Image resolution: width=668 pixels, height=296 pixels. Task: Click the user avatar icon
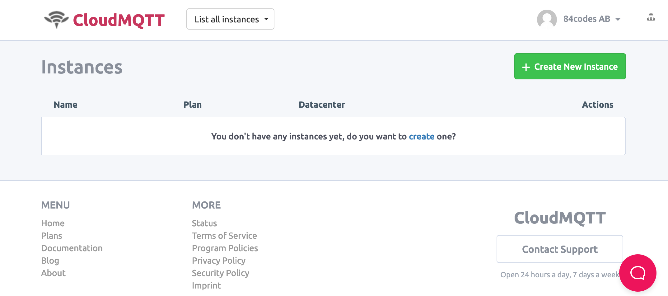coord(547,19)
